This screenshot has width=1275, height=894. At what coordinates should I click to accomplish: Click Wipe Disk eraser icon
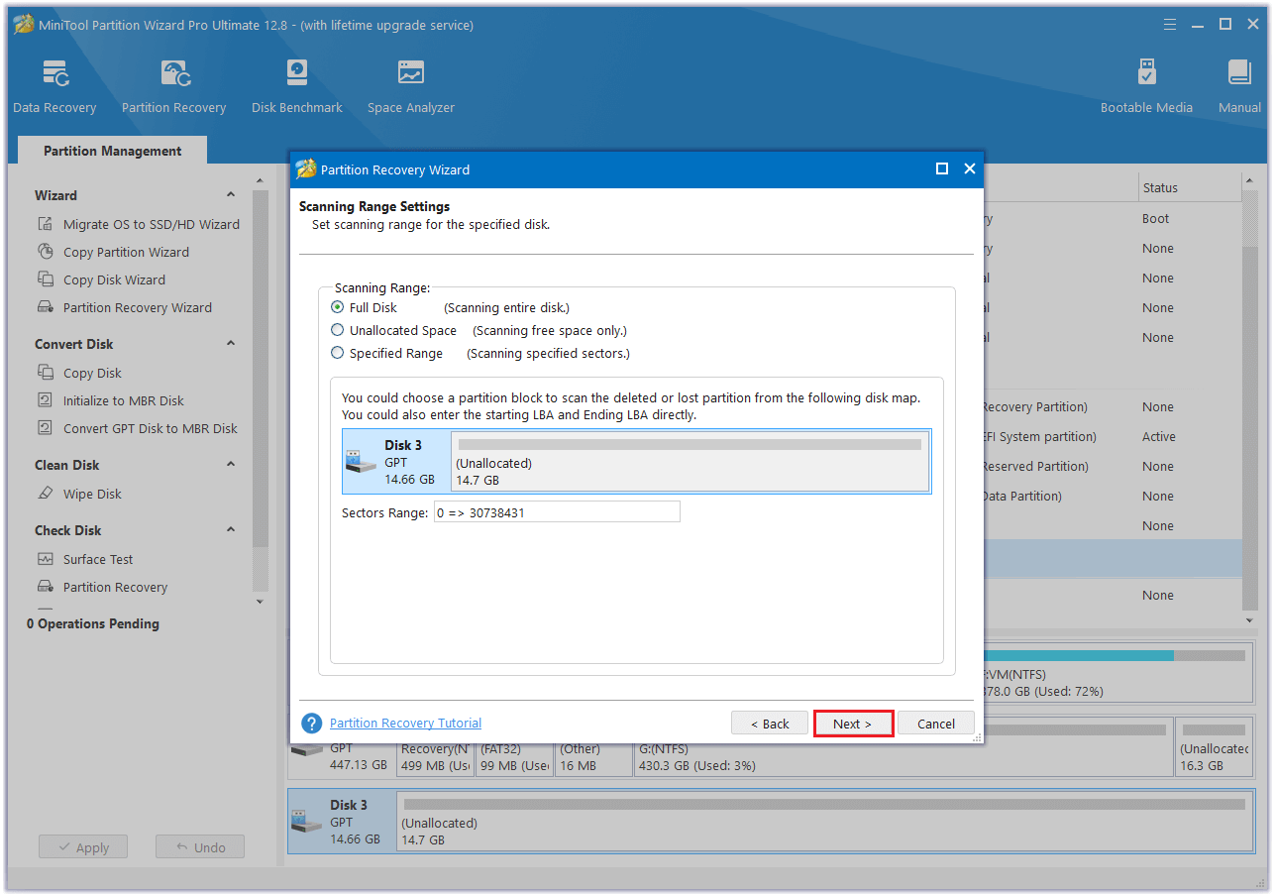(x=46, y=494)
